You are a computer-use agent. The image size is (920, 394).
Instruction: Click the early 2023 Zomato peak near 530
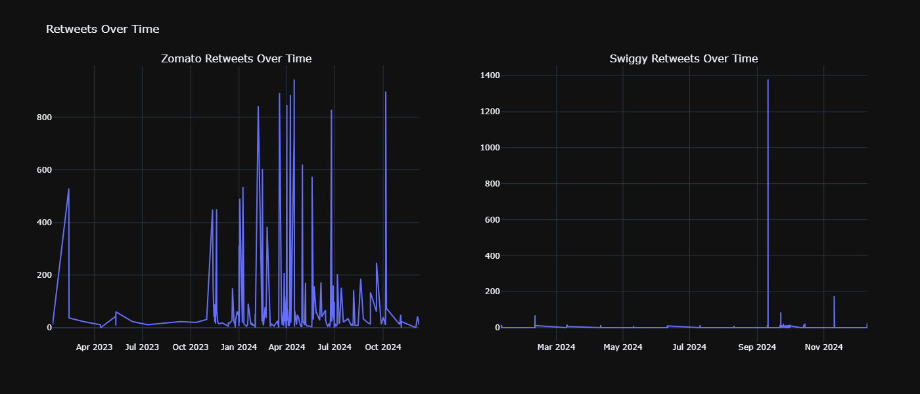tap(68, 189)
